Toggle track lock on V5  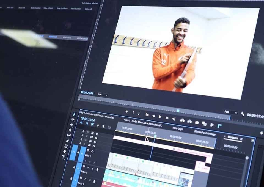click(x=83, y=131)
